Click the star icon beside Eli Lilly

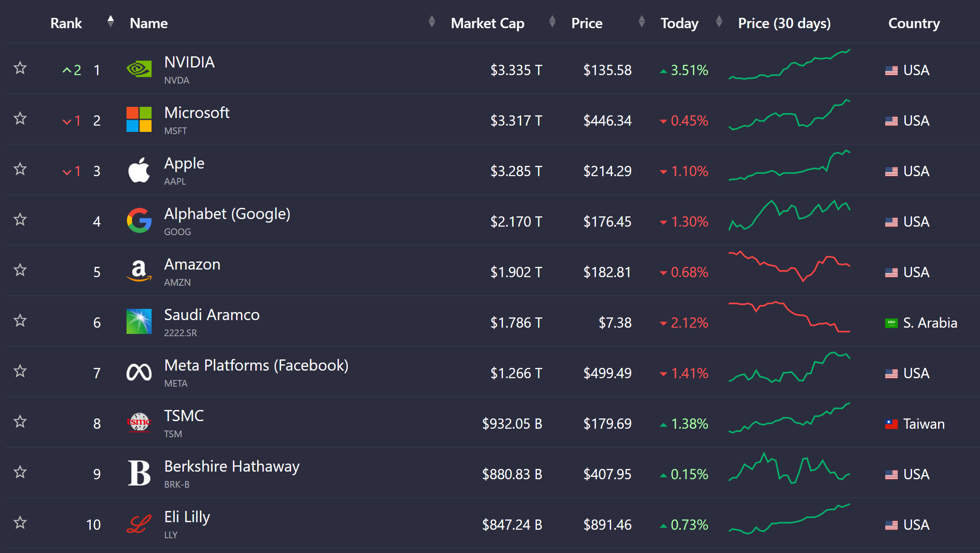pyautogui.click(x=20, y=523)
